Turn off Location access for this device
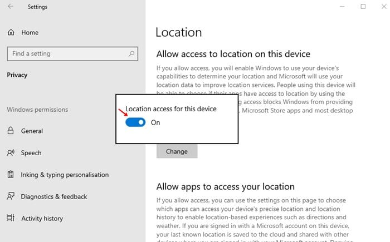This screenshot has height=242, width=390. pos(135,122)
